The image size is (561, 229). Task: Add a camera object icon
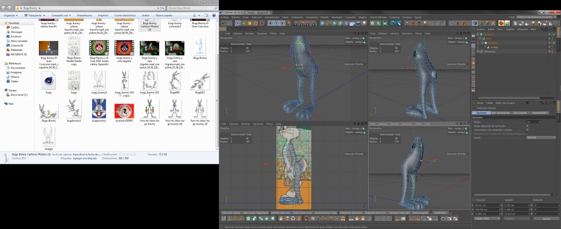coord(358,23)
